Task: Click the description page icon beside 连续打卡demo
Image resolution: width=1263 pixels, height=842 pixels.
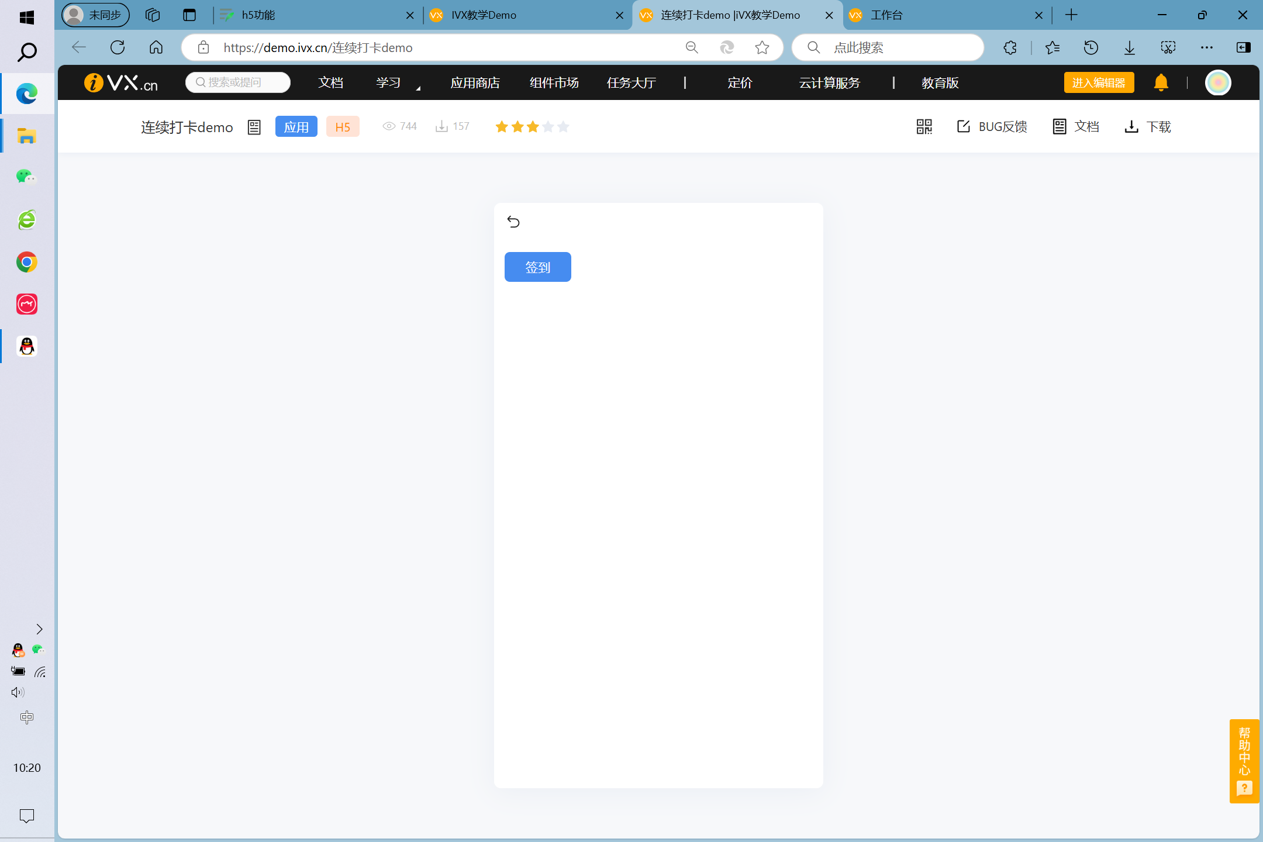Action: pos(254,127)
